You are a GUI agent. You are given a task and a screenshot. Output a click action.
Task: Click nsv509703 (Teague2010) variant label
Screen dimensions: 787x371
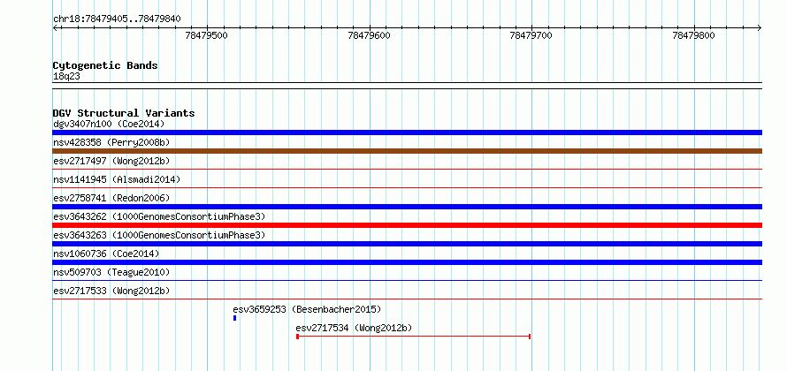[111, 272]
